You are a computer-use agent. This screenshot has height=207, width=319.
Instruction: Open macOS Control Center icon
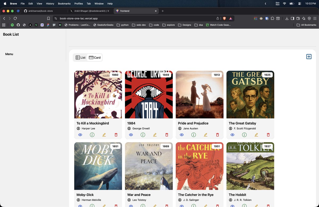coord(300,4)
